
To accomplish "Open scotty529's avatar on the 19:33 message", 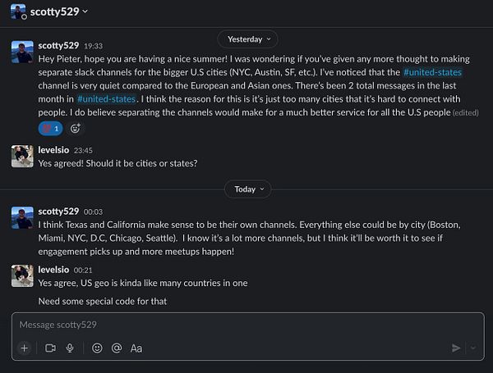I will coord(22,52).
